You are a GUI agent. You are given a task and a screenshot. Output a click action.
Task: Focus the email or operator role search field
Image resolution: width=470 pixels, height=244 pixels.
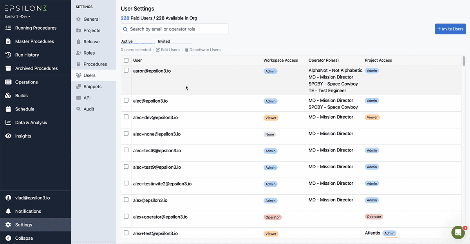click(x=175, y=29)
